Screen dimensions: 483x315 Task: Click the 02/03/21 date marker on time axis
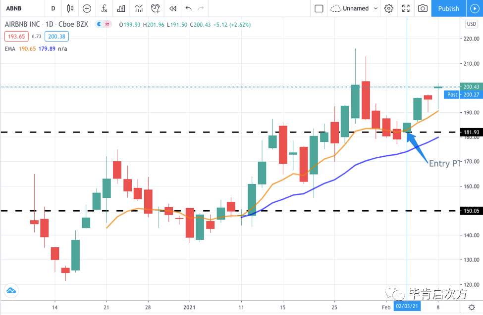[407, 307]
